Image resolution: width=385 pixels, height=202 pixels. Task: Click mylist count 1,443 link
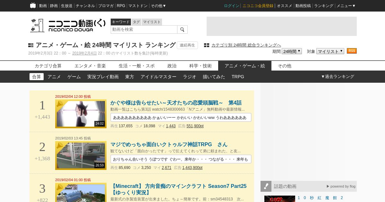pyautogui.click(x=171, y=126)
